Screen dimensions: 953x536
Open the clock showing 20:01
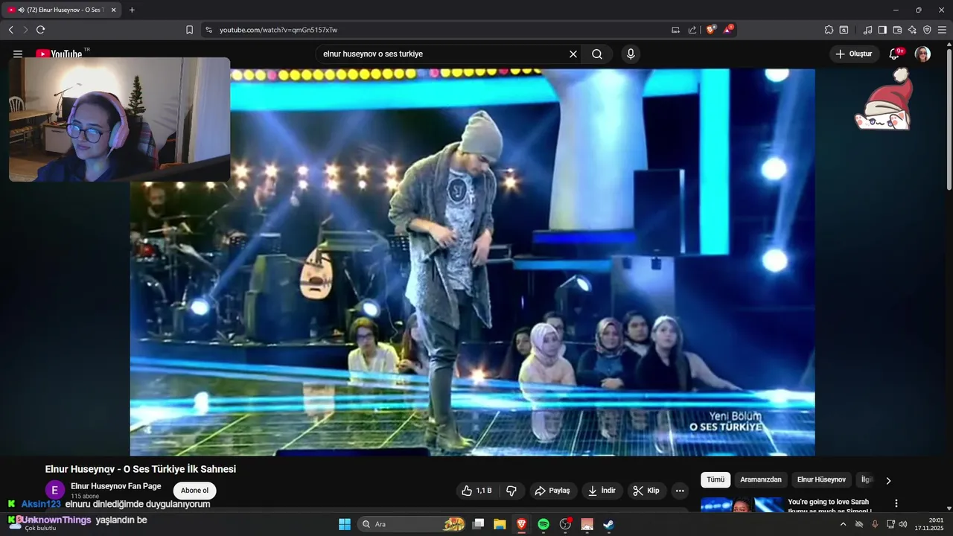tap(929, 524)
